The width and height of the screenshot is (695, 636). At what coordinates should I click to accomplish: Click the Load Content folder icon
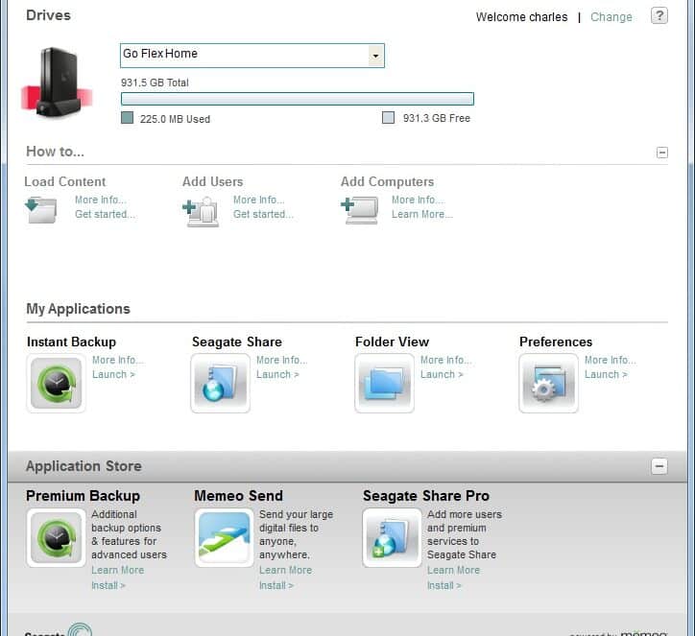tap(40, 209)
